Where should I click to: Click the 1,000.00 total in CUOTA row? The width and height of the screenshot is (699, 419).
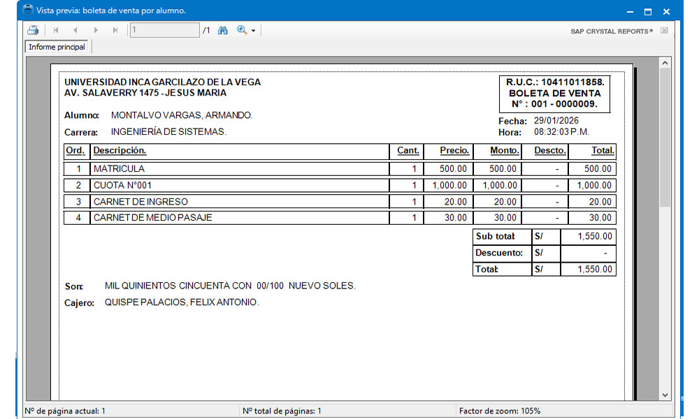594,185
